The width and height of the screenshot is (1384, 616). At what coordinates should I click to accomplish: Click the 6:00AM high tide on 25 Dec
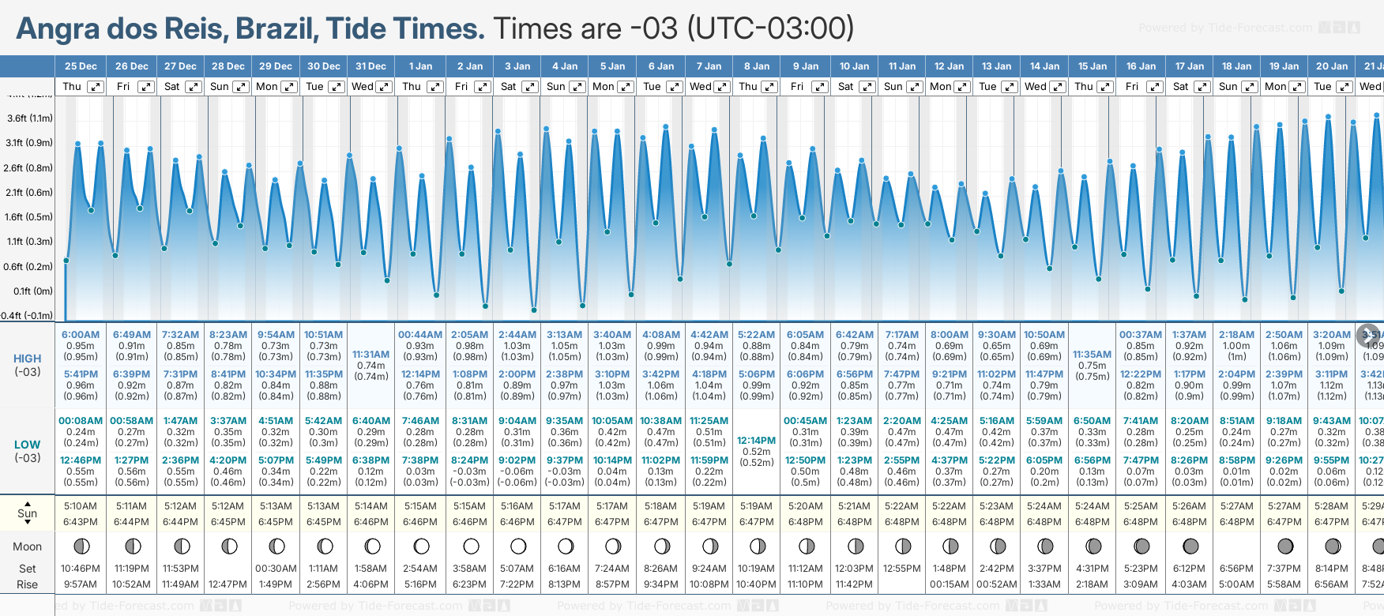click(81, 335)
